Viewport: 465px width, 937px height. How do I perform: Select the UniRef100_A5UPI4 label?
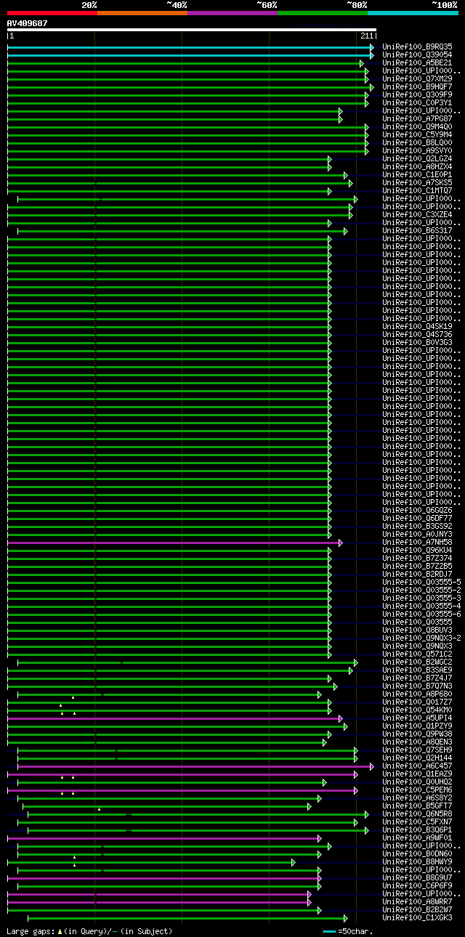click(x=417, y=718)
